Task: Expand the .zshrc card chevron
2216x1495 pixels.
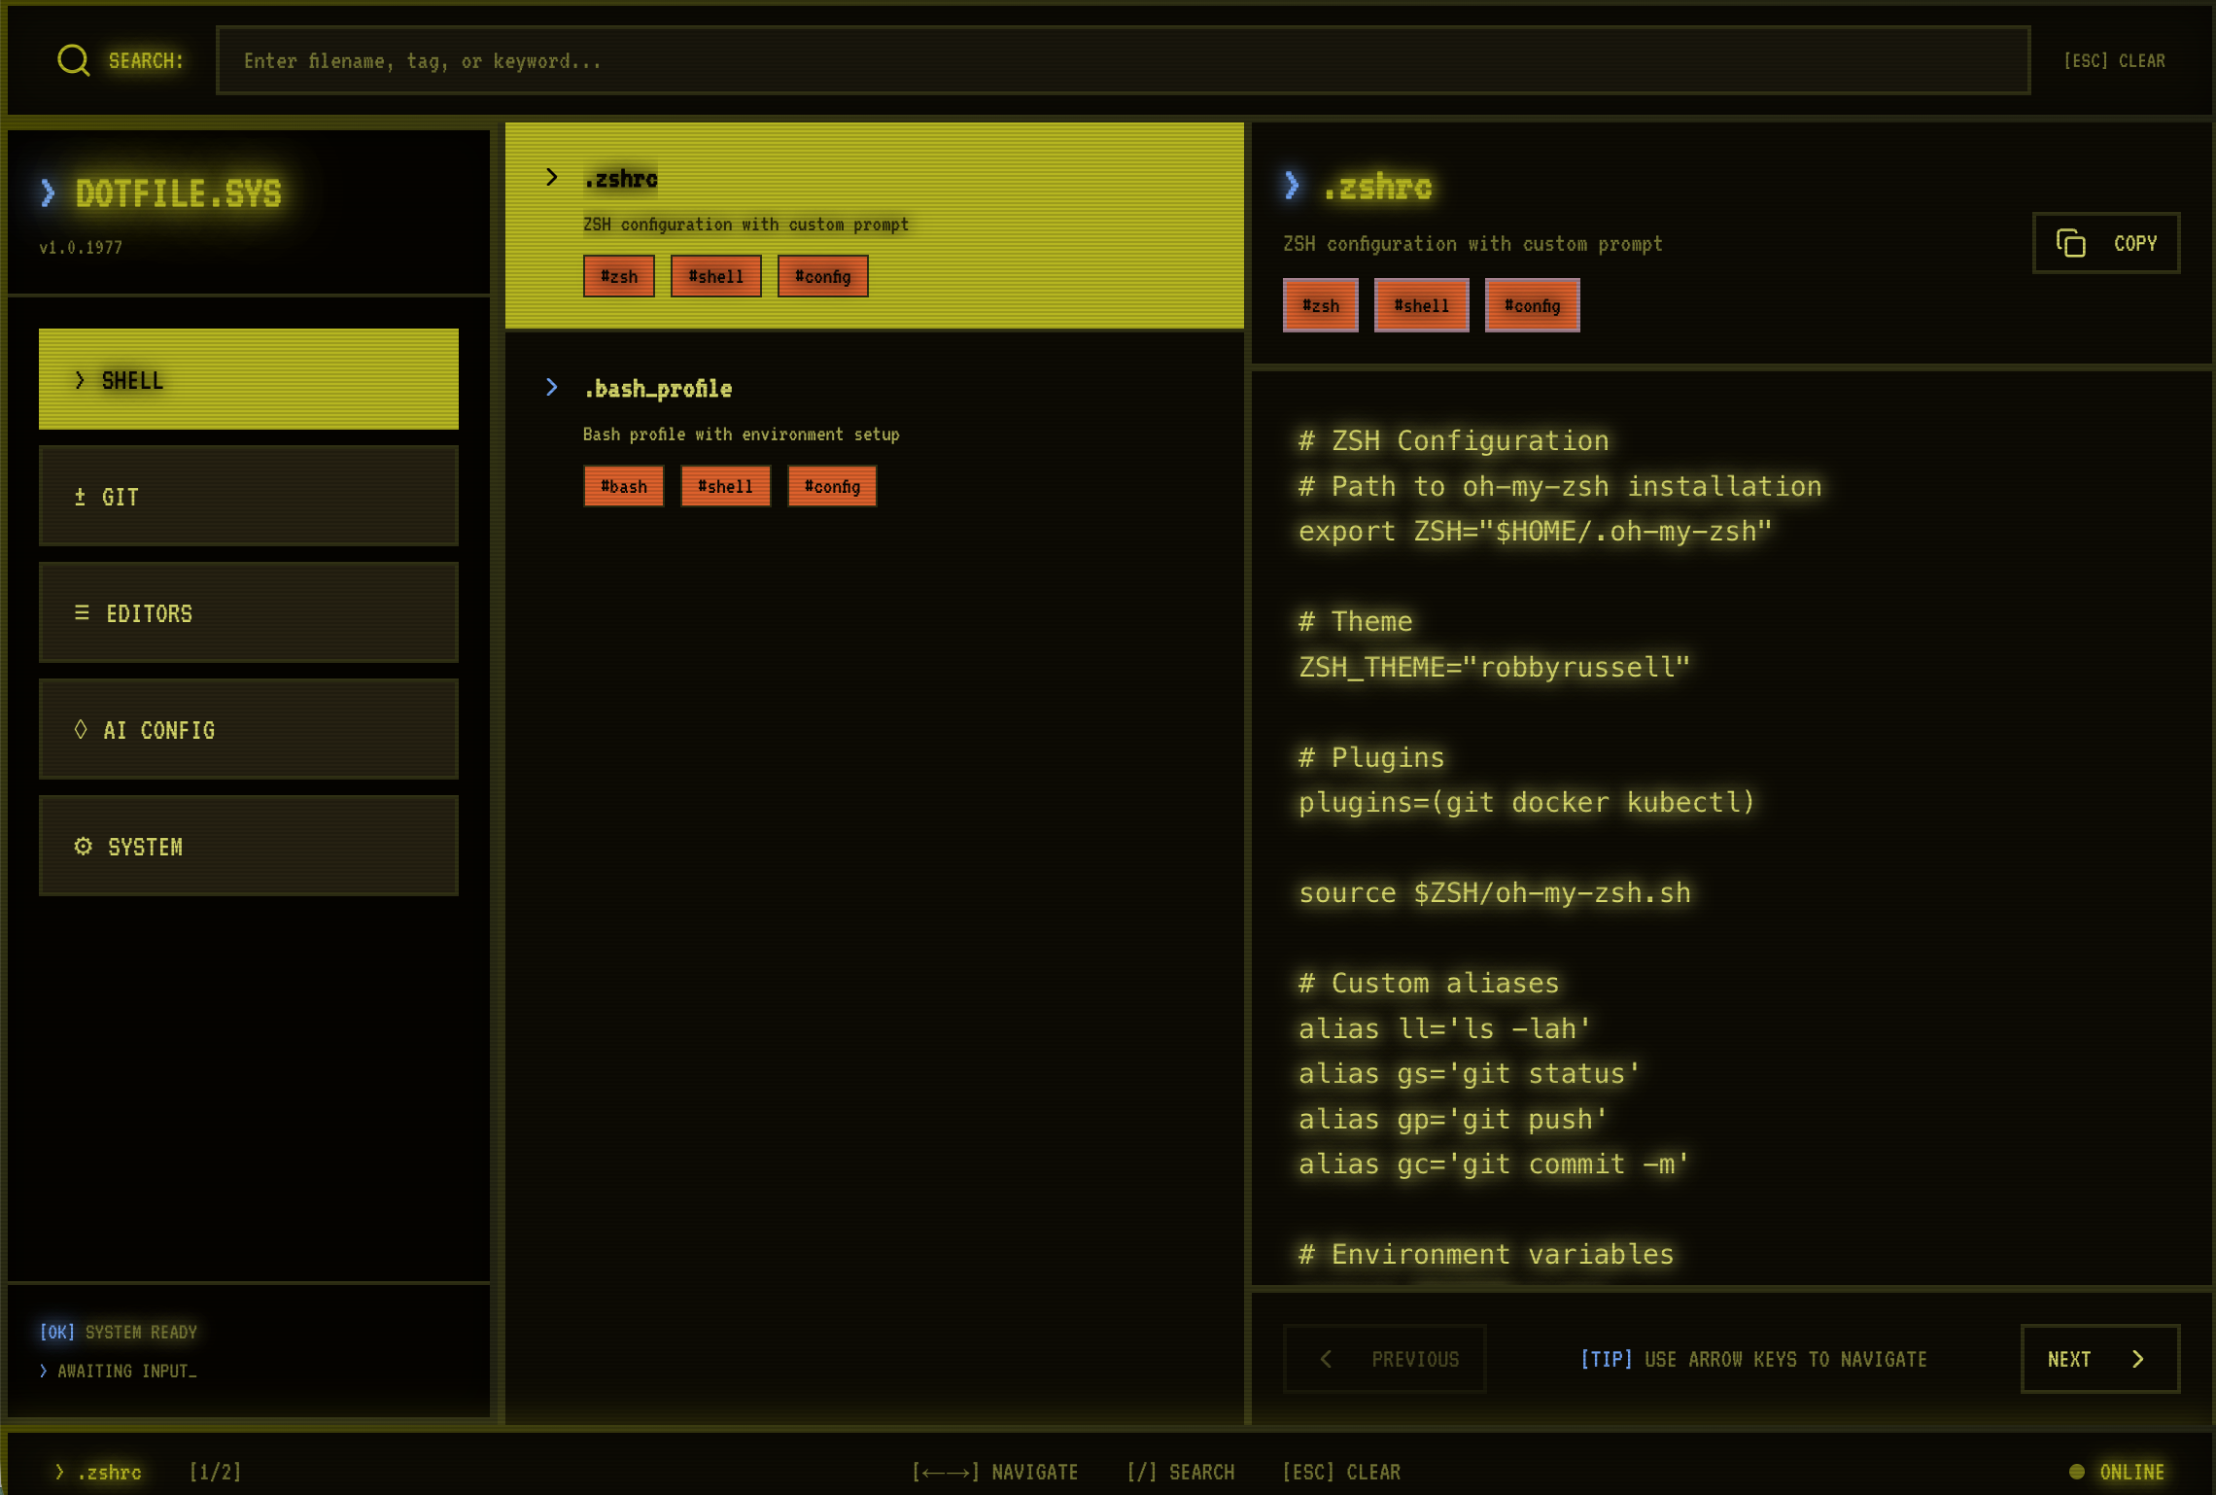Action: [x=552, y=177]
